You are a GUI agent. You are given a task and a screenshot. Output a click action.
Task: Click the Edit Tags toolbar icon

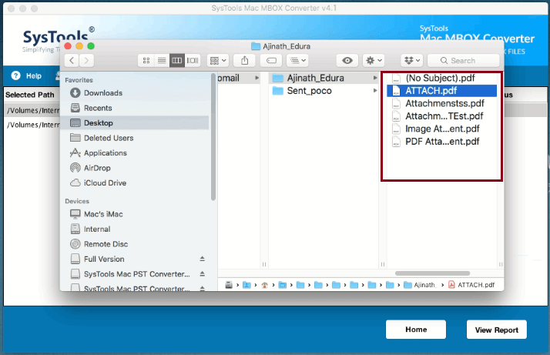[x=271, y=61]
